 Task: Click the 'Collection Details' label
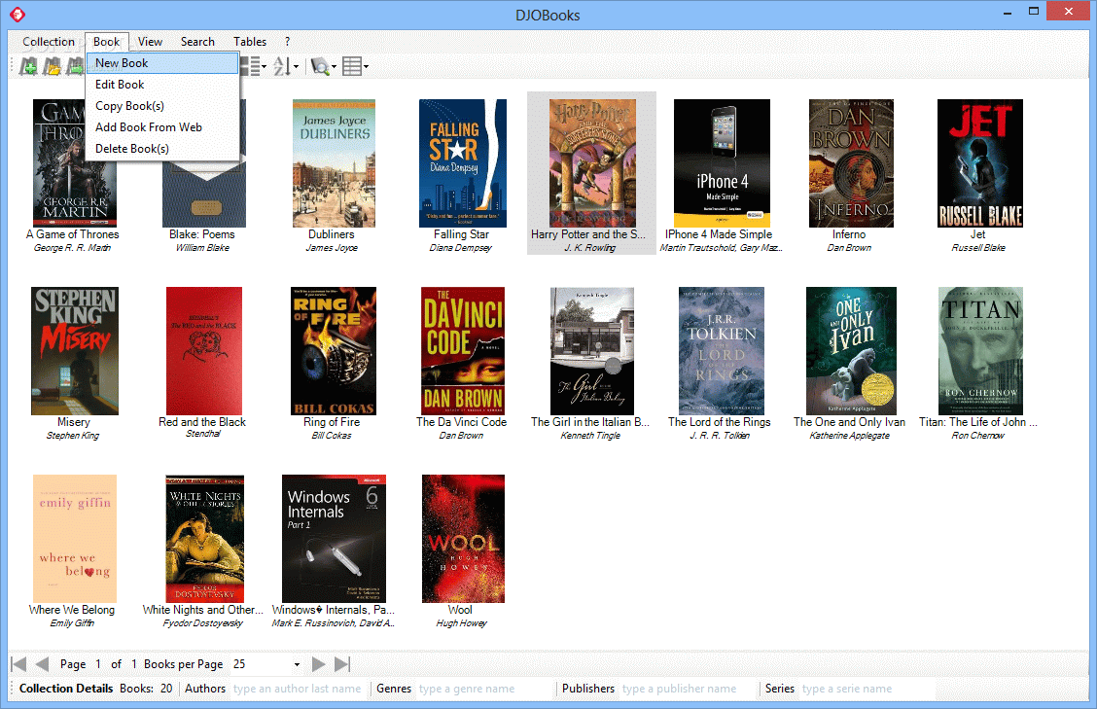click(66, 689)
